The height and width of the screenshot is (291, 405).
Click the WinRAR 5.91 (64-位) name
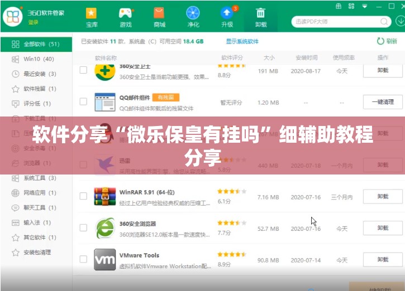click(147, 192)
